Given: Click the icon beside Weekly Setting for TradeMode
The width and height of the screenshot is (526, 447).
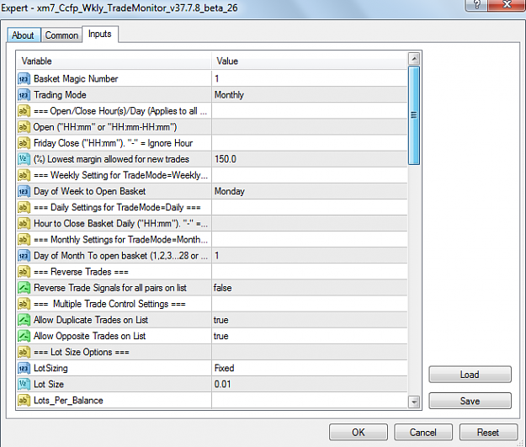Looking at the screenshot, I should pos(24,175).
